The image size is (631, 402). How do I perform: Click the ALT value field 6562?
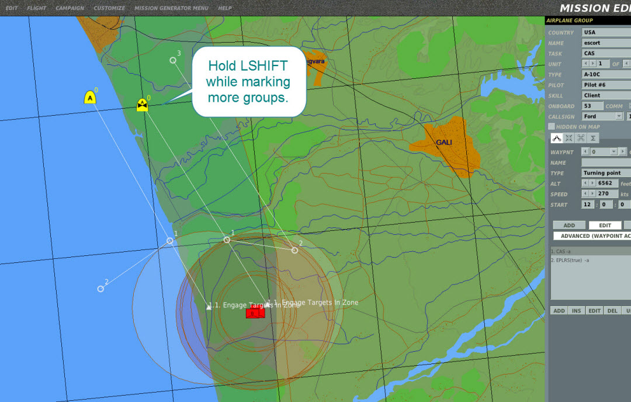[x=607, y=183]
